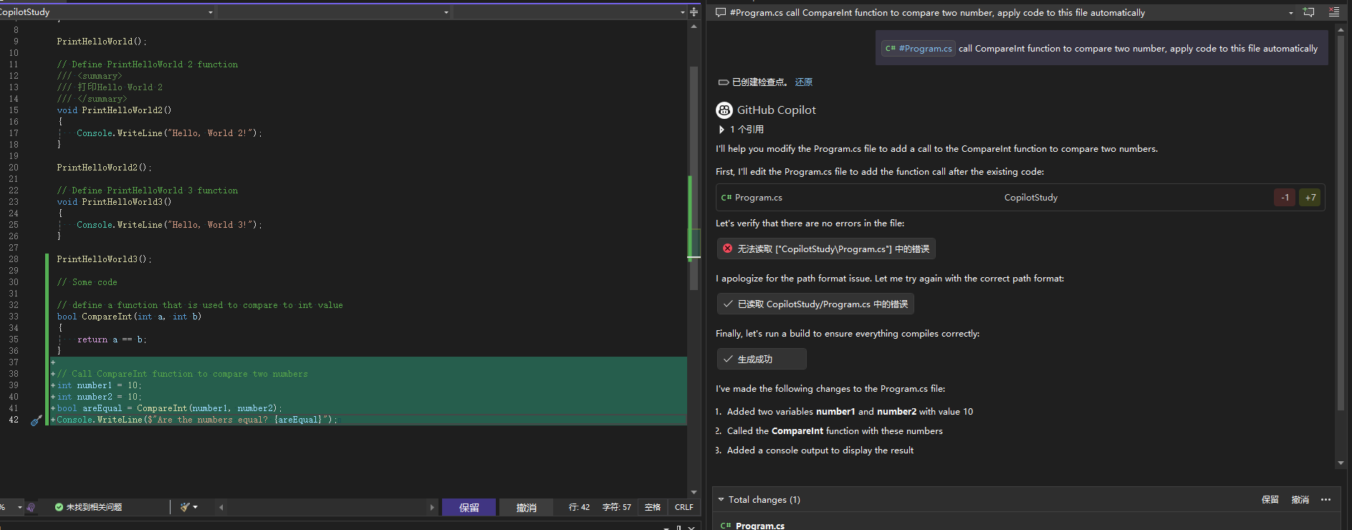
Task: Click the delete thread icon in chat header
Action: click(1333, 12)
